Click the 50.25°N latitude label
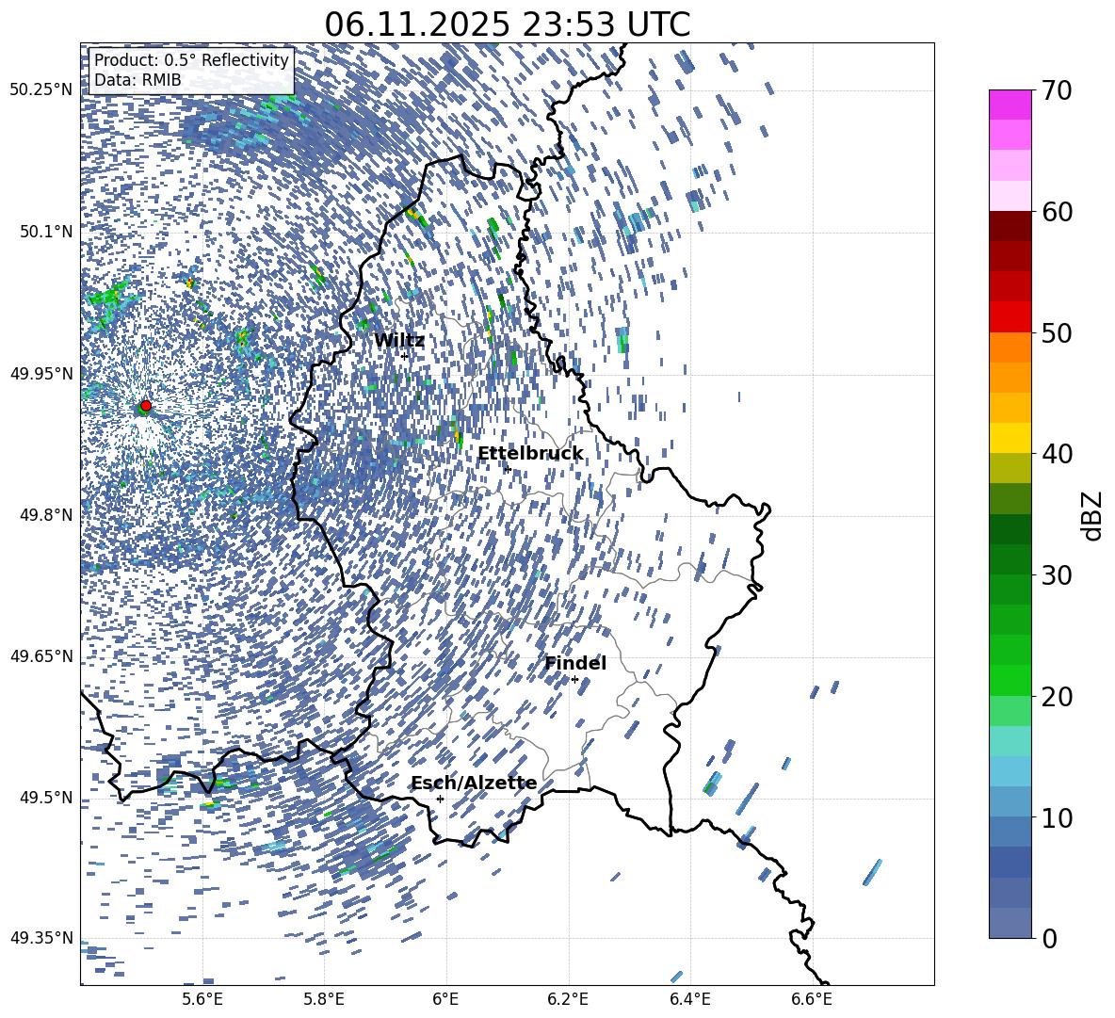Screen dimensions: 1115x1018 (41, 90)
